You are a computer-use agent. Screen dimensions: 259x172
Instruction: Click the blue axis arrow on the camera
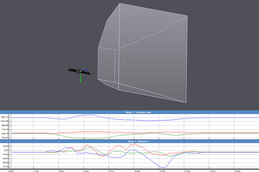coord(85,70)
